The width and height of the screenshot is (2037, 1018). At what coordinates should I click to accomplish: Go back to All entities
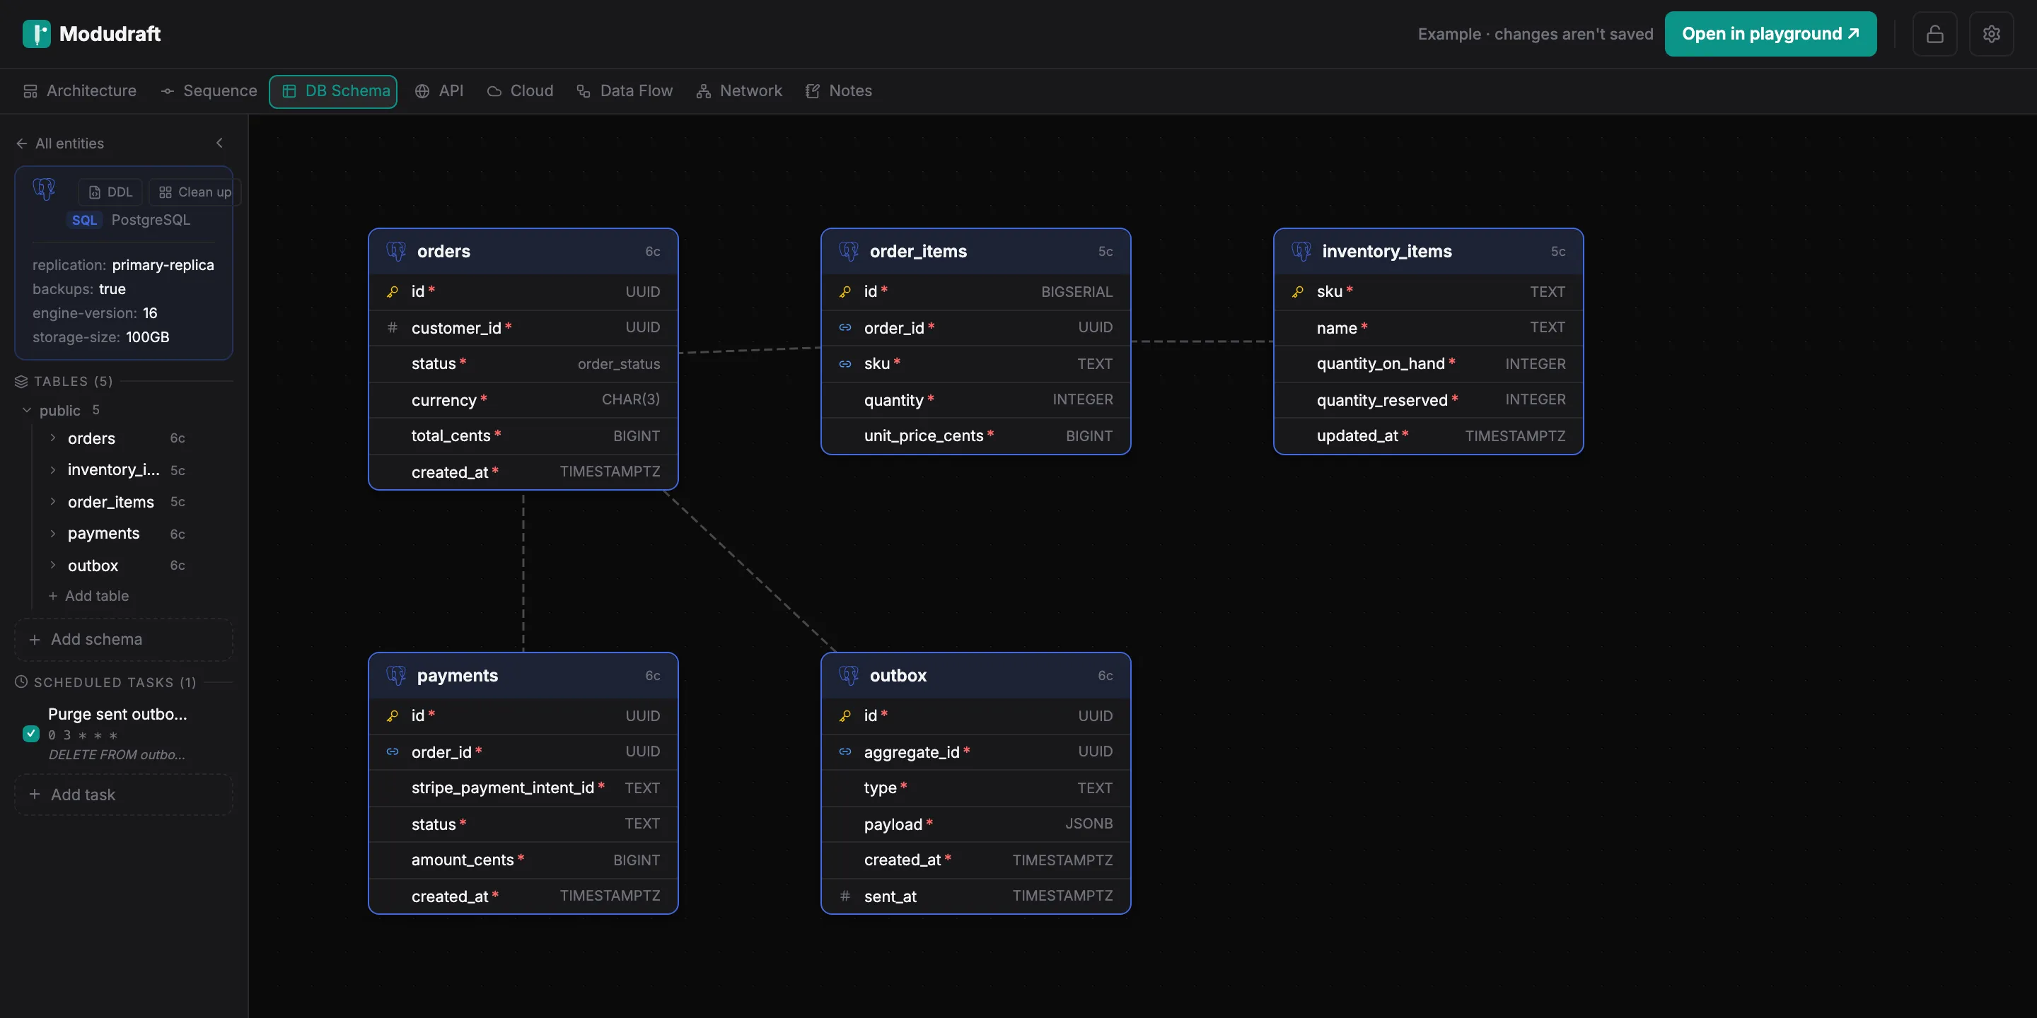tap(60, 143)
